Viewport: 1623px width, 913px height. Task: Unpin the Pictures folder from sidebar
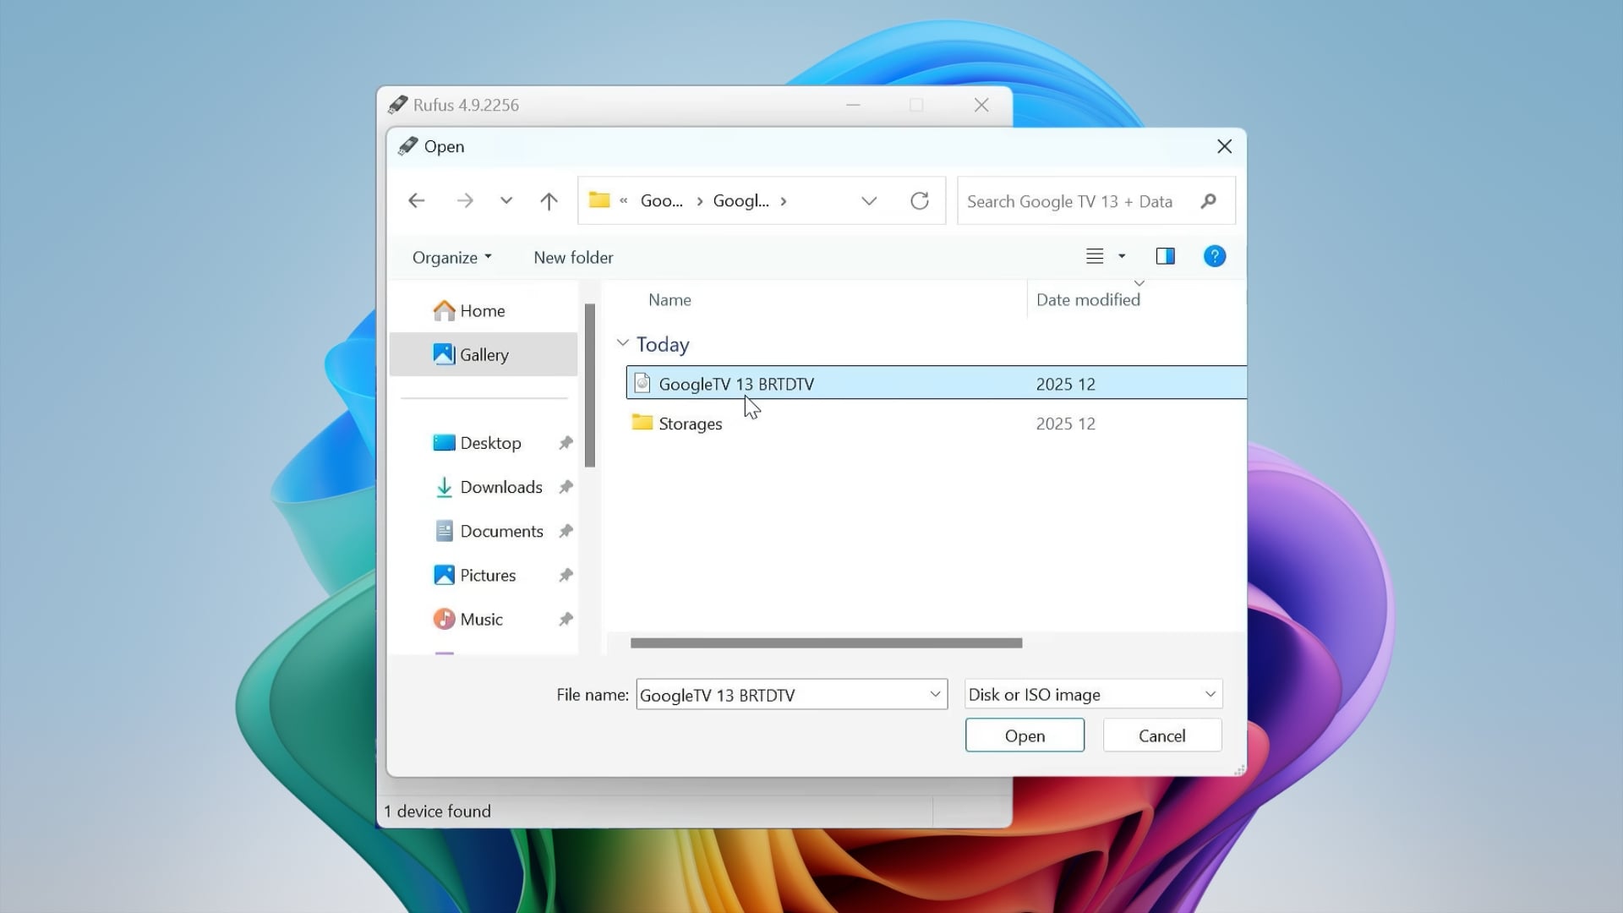(566, 575)
